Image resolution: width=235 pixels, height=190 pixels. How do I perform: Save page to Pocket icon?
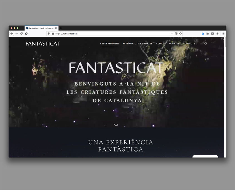pyautogui.click(x=176, y=34)
